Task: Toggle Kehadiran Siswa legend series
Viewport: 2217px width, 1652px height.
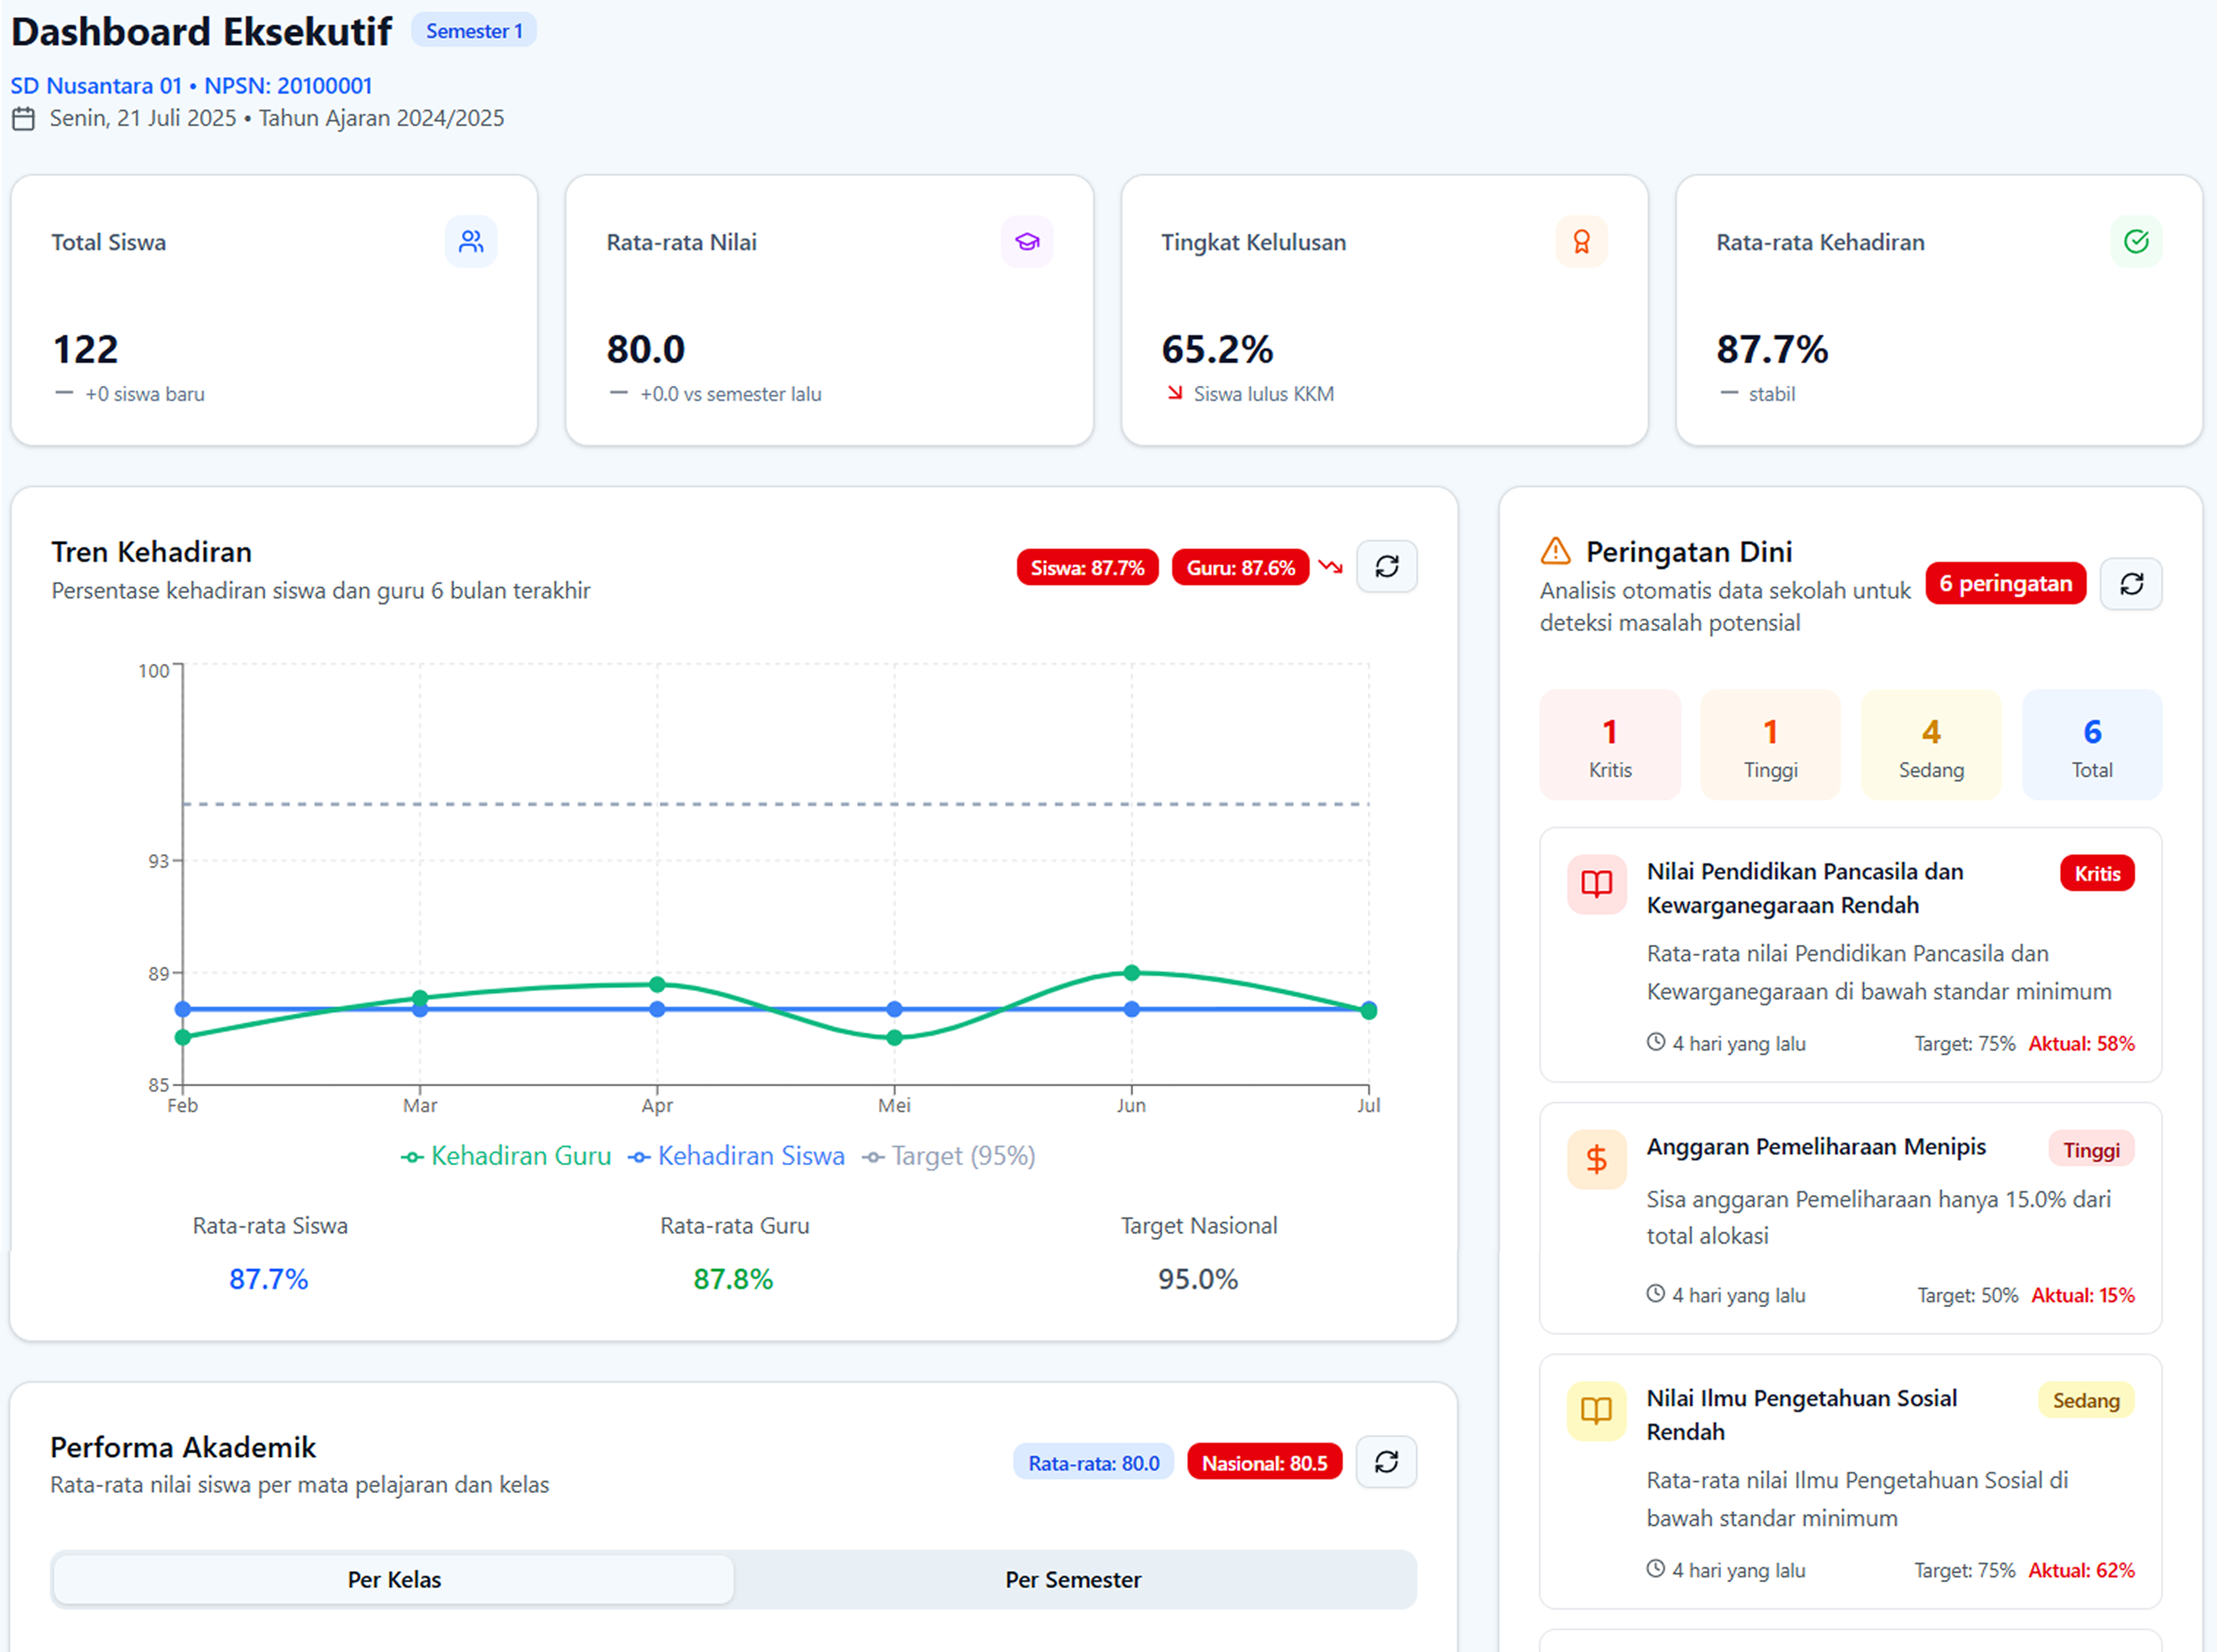Action: tap(737, 1156)
